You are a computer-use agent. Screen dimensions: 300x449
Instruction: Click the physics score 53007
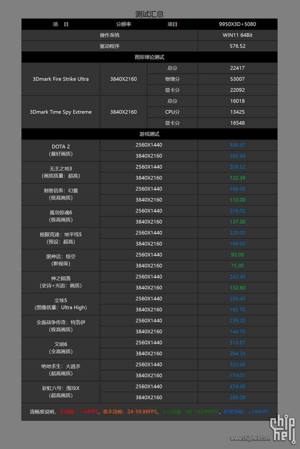point(237,79)
